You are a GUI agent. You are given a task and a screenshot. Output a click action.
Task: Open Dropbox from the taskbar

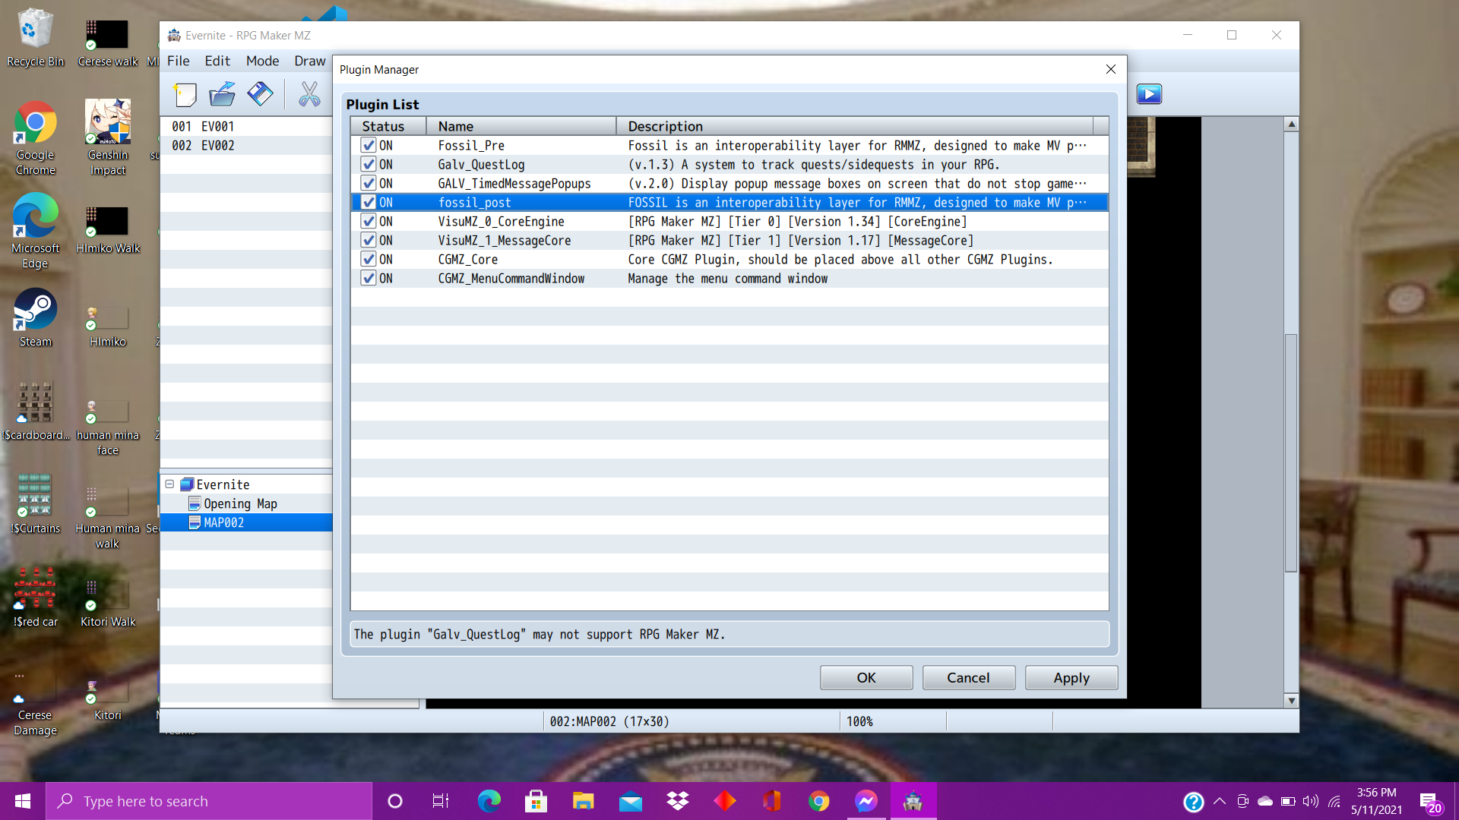[x=677, y=801]
